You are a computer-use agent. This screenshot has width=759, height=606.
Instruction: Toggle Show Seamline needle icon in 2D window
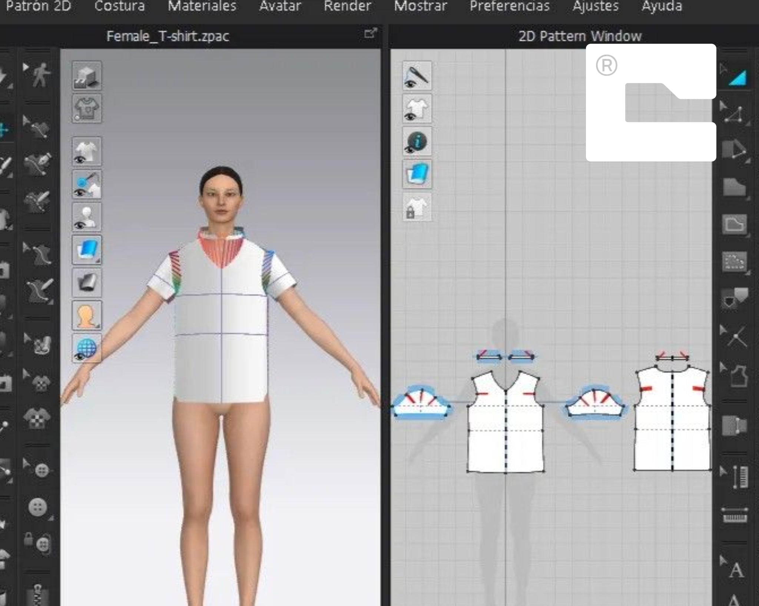click(417, 76)
